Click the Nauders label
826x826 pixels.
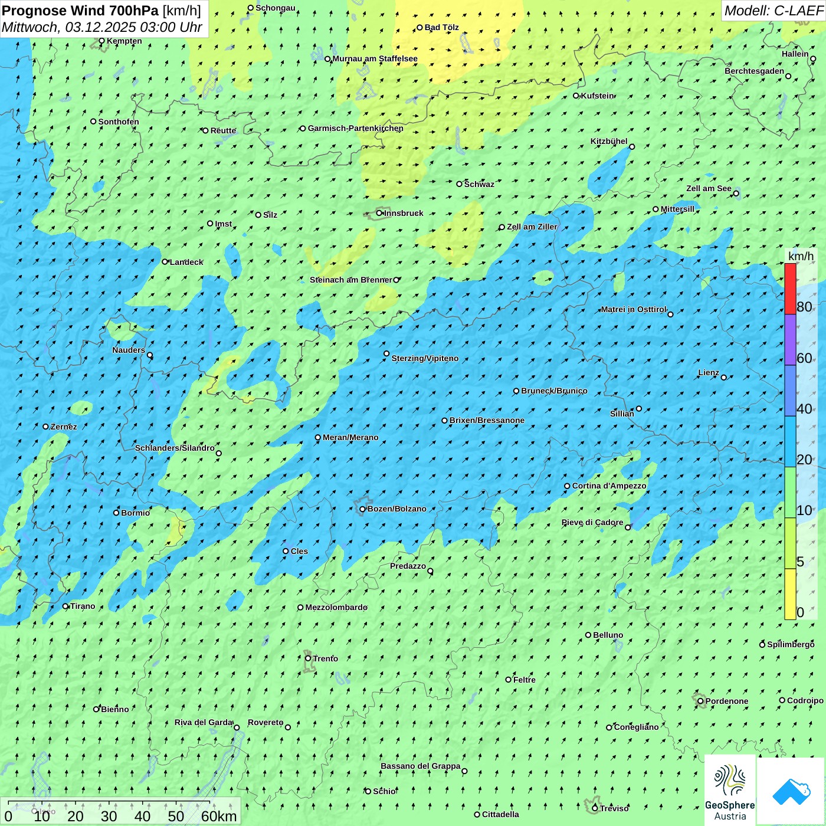coord(128,350)
